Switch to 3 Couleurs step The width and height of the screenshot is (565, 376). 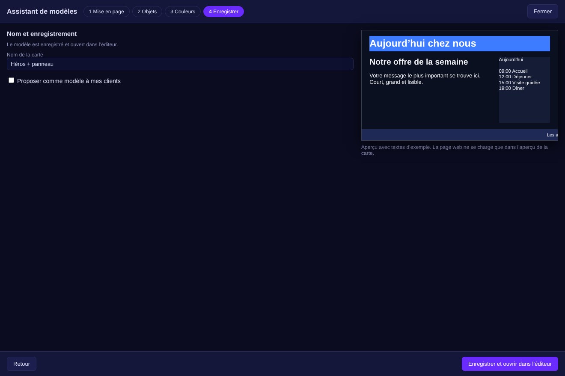[183, 12]
